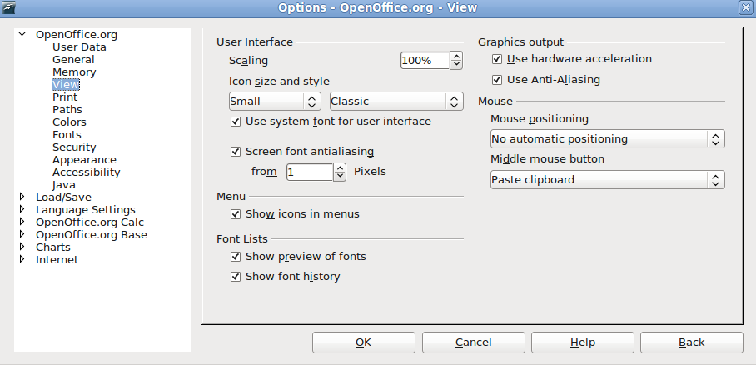
Task: Open the Mouse positioning dropdown
Action: 608,139
